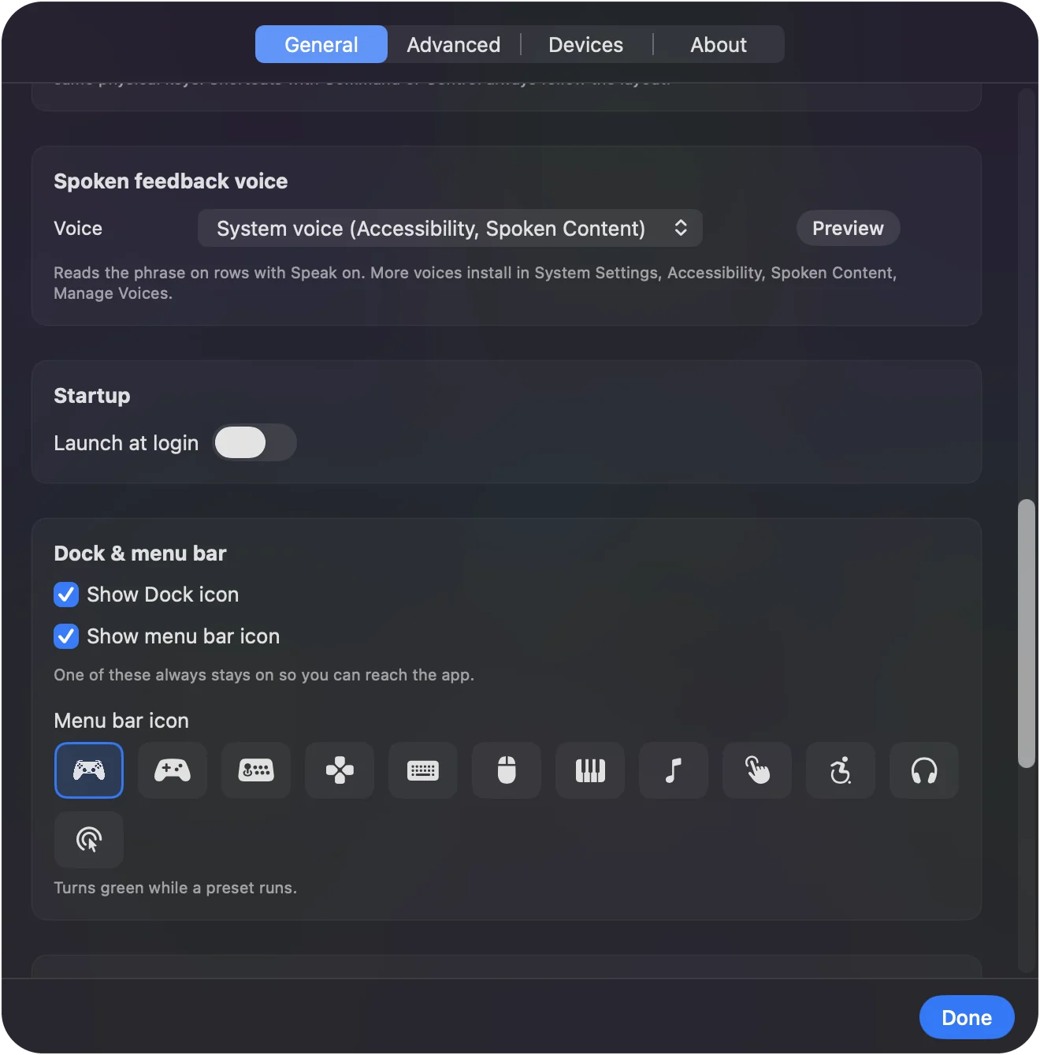The image size is (1040, 1055).
Task: Select the piano keys menu bar icon
Action: [590, 770]
